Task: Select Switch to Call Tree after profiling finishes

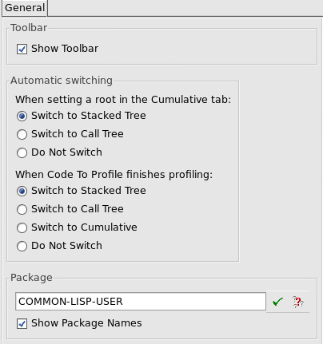Action: click(22, 209)
